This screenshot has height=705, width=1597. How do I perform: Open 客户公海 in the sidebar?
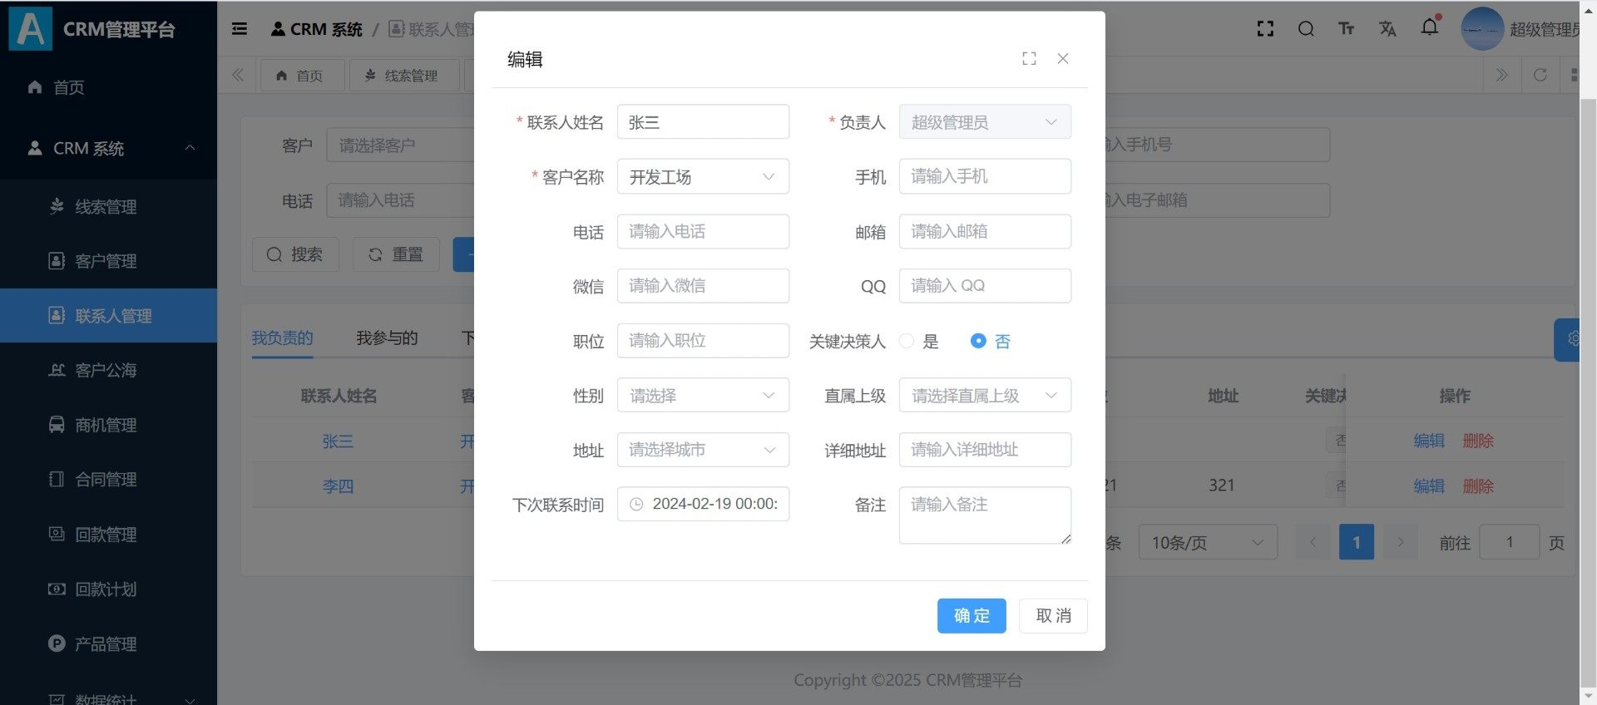tap(106, 370)
